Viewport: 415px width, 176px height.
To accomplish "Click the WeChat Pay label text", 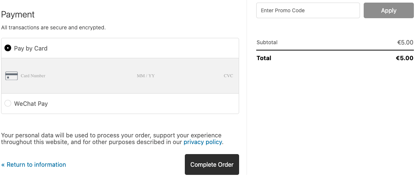I will pyautogui.click(x=31, y=104).
